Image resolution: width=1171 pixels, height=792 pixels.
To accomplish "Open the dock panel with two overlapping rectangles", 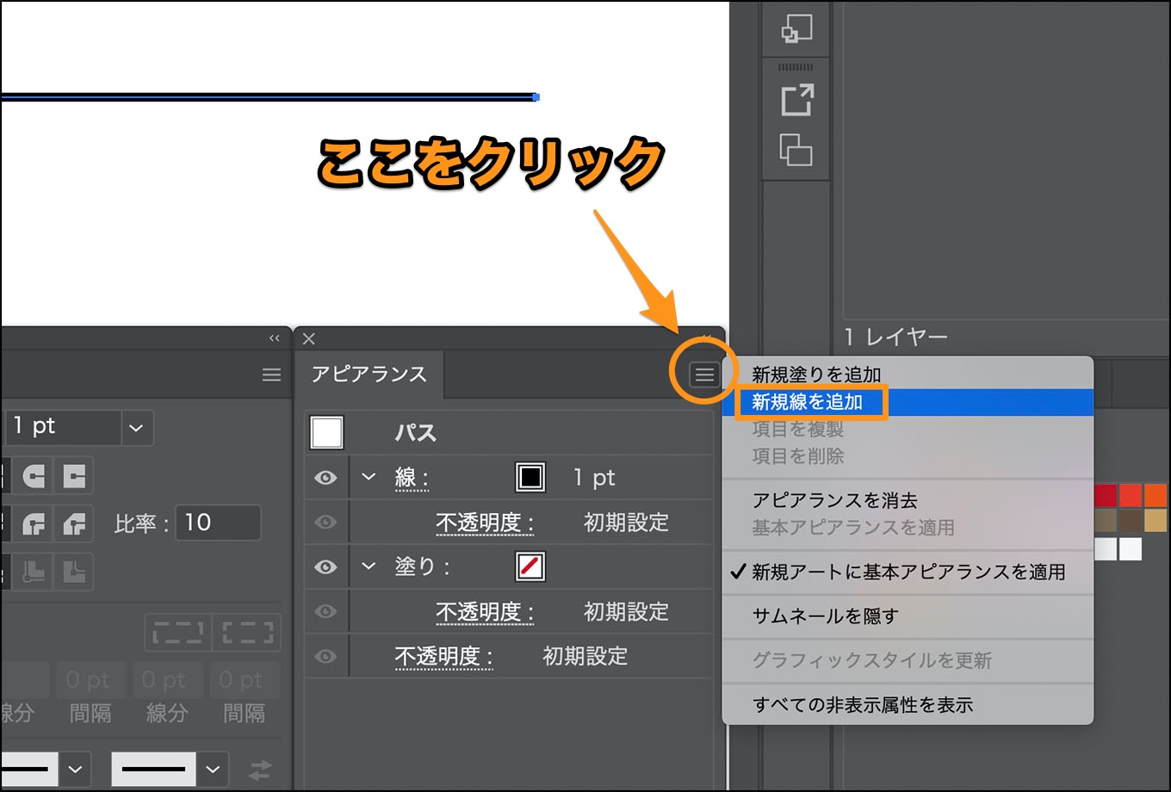I will [x=796, y=150].
